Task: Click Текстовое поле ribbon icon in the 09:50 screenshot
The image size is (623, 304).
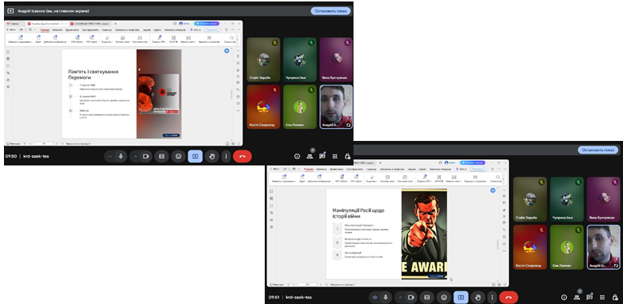Action: (140, 39)
